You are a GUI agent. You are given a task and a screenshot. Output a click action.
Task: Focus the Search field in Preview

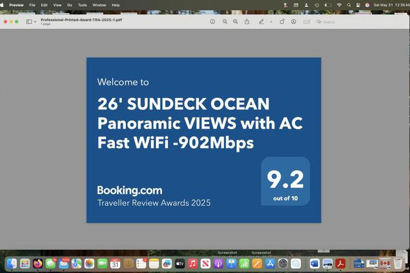pyautogui.click(x=361, y=22)
